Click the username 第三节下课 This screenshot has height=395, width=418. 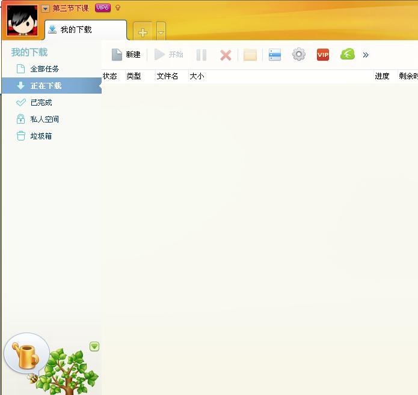(x=70, y=8)
